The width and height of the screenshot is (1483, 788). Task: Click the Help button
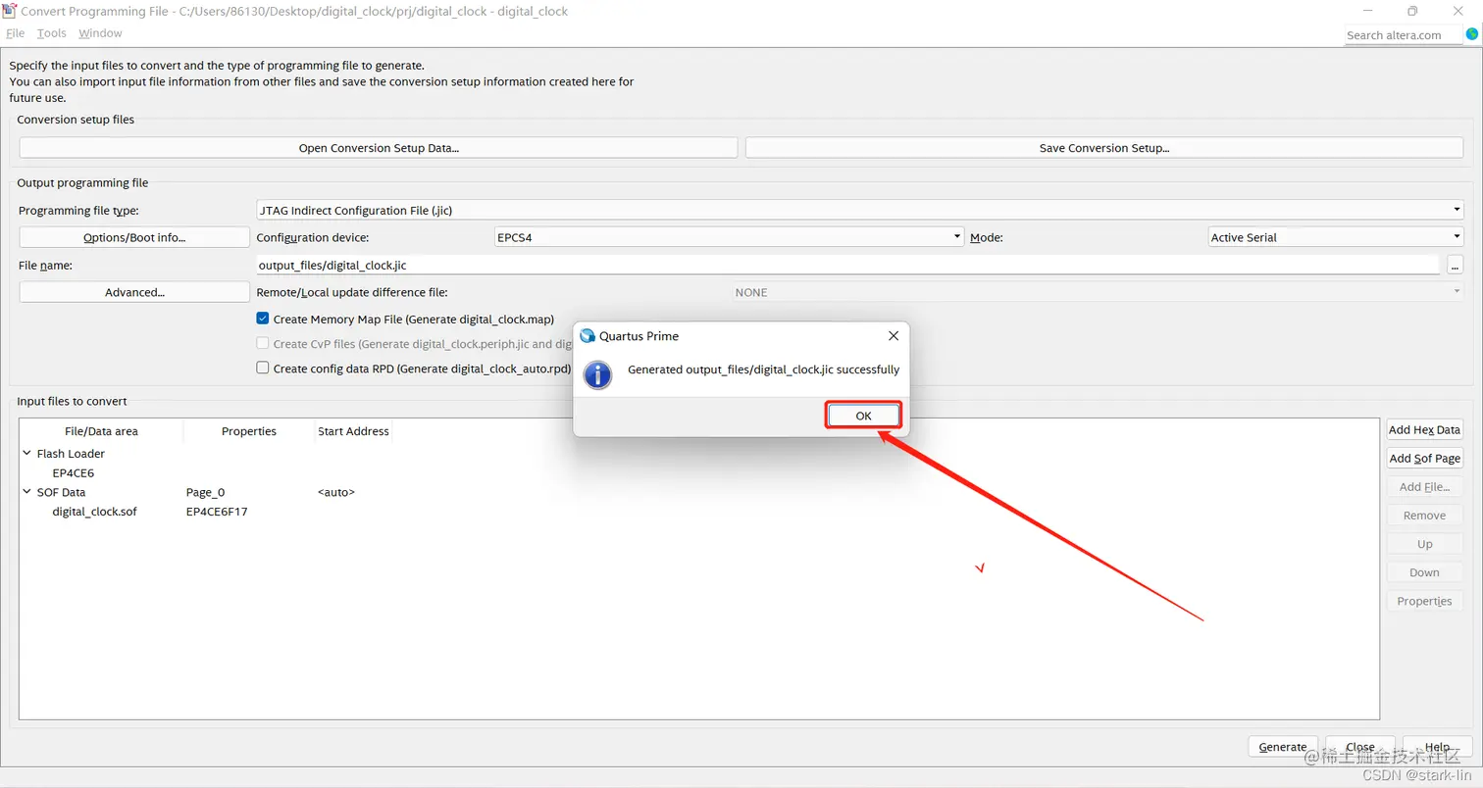click(1438, 747)
